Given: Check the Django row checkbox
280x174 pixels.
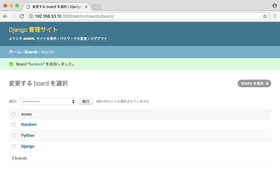Looking at the screenshot, I should click(x=14, y=147).
